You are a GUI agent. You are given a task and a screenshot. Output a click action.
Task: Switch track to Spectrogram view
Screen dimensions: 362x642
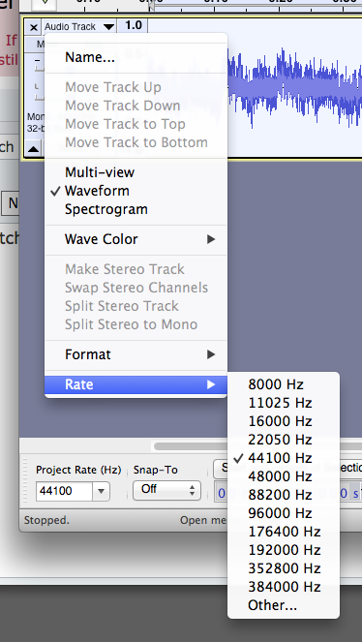point(136,209)
